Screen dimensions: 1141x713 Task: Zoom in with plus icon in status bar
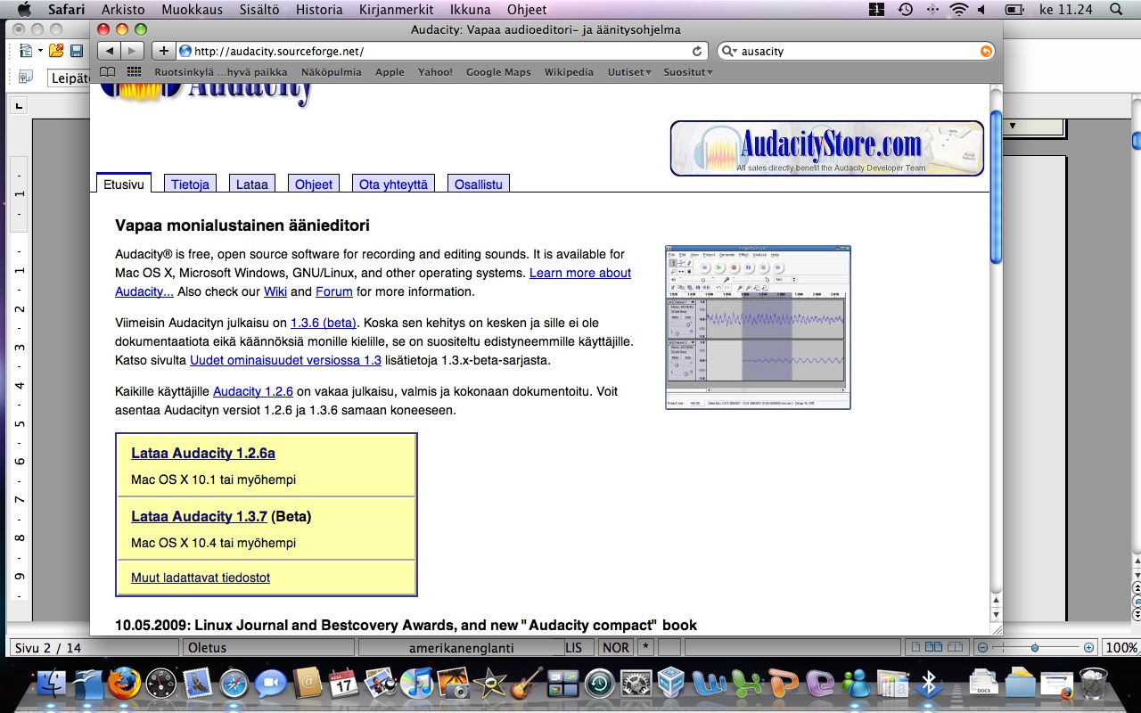(1088, 648)
